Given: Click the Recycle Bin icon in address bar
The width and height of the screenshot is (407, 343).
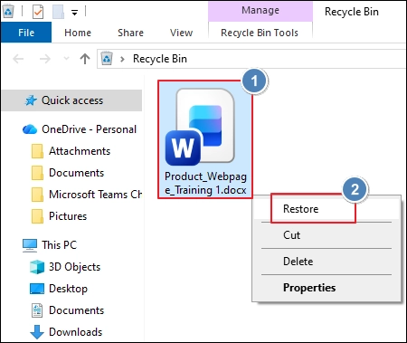Looking at the screenshot, I should click(x=107, y=59).
